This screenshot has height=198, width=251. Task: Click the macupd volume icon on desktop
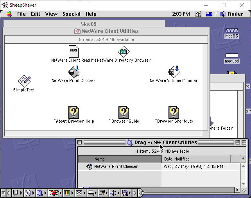[x=231, y=55]
